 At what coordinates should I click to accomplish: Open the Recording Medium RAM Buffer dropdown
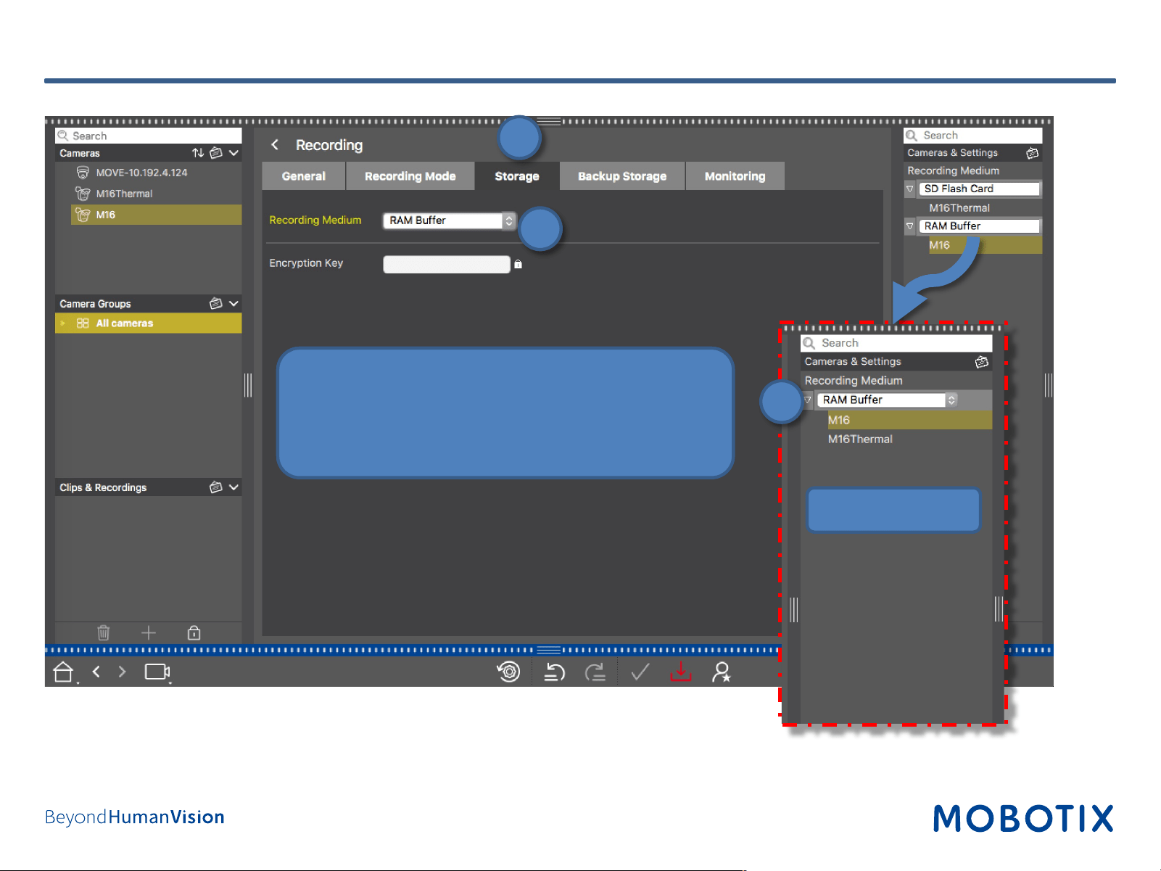449,220
